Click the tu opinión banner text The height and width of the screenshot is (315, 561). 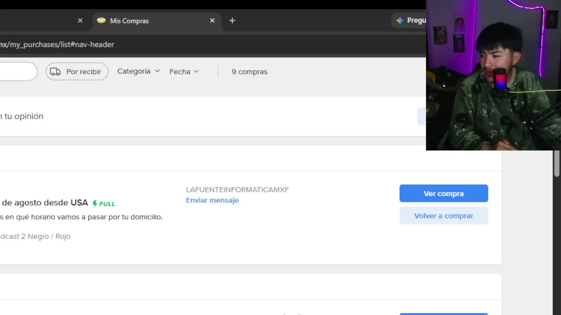[22, 116]
